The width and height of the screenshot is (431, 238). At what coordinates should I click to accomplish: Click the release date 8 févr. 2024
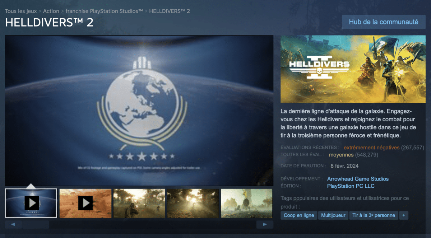click(x=344, y=166)
